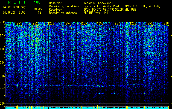Image resolution: width=172 pixels, height=109 pixels.
Task: Click the 0.8 kHz axis label
Action: click(2, 76)
